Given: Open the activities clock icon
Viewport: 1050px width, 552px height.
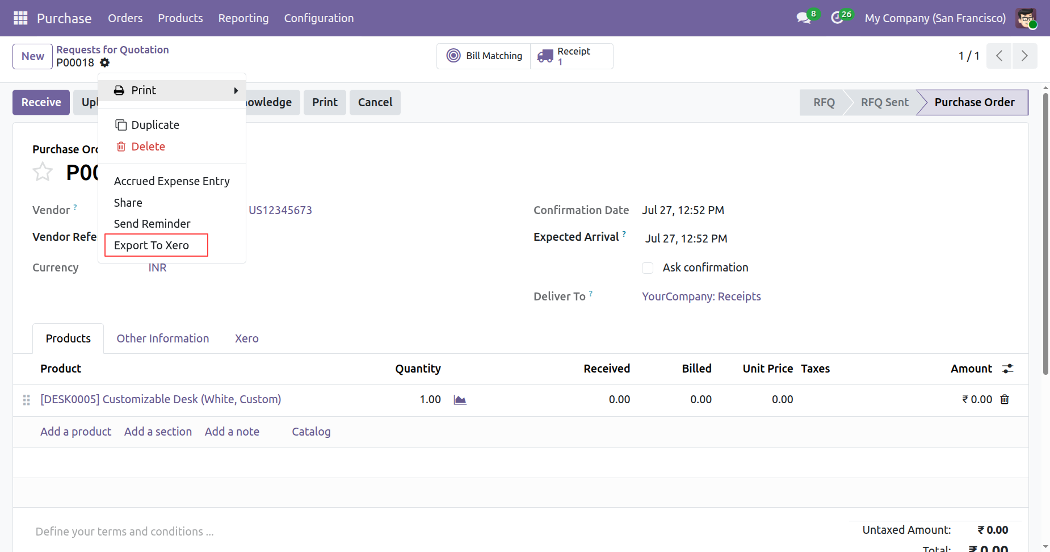Looking at the screenshot, I should coord(837,18).
